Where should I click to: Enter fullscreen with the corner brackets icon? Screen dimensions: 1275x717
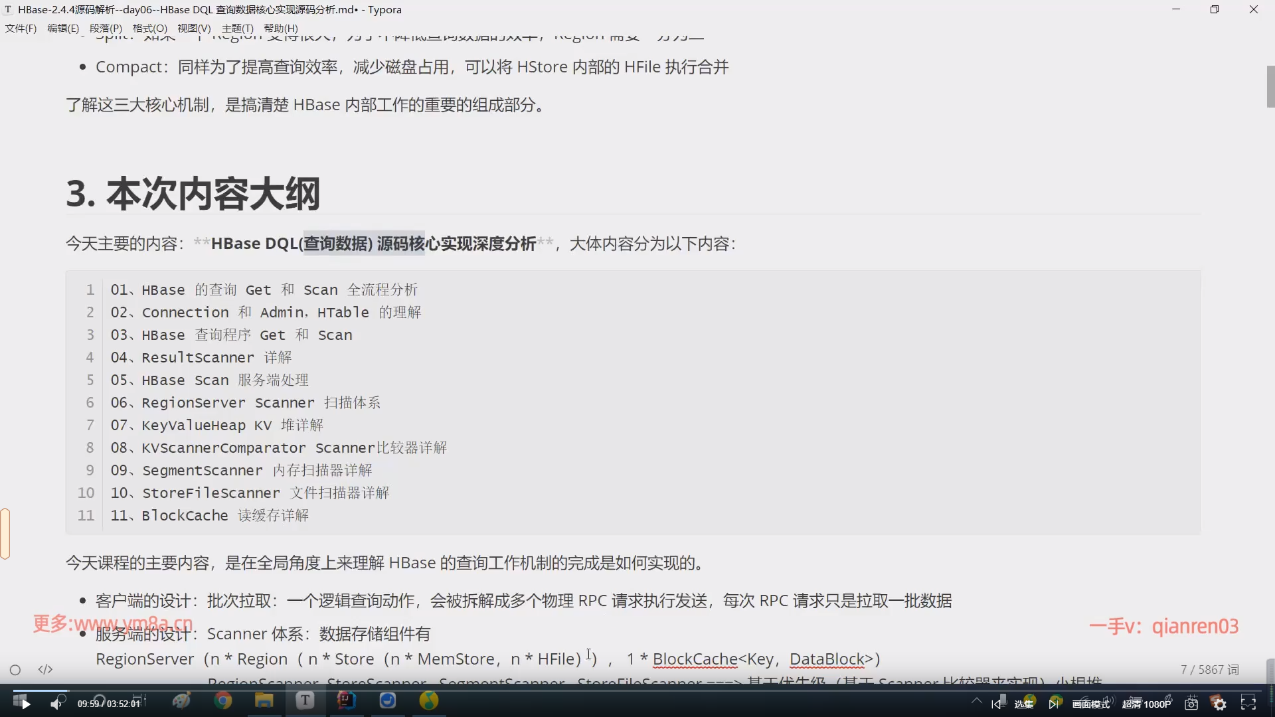point(1248,703)
